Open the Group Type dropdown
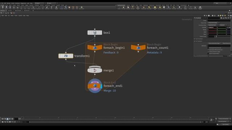 214,23
